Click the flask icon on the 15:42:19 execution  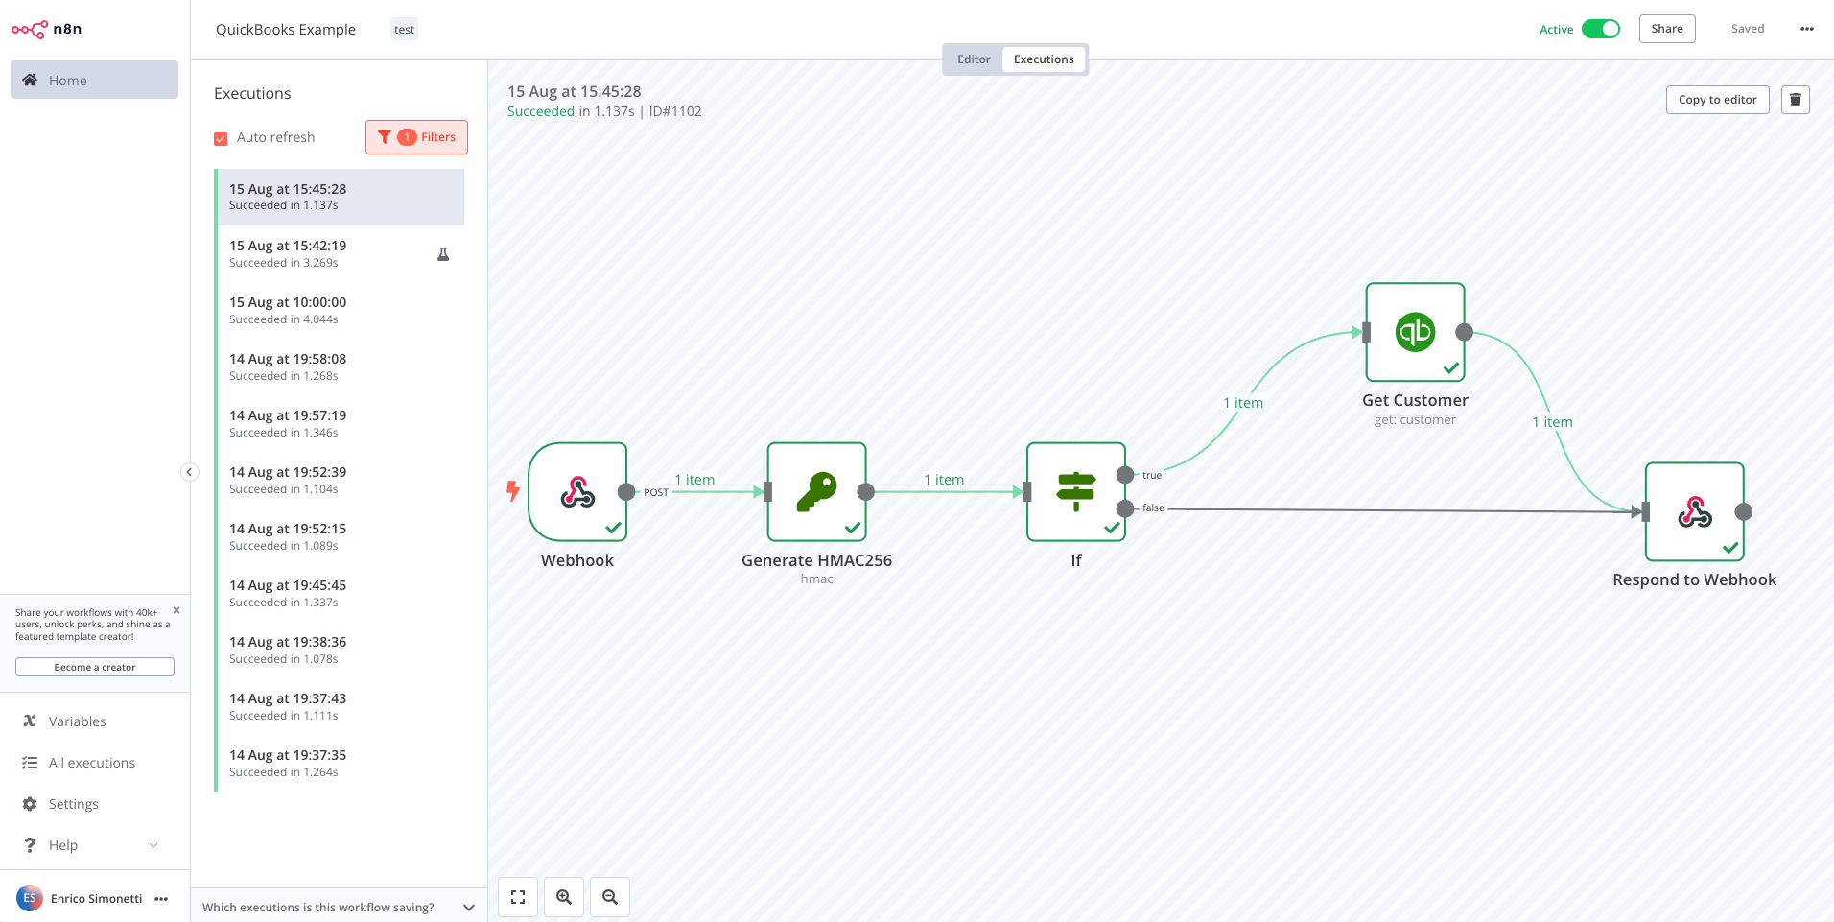[x=443, y=254]
